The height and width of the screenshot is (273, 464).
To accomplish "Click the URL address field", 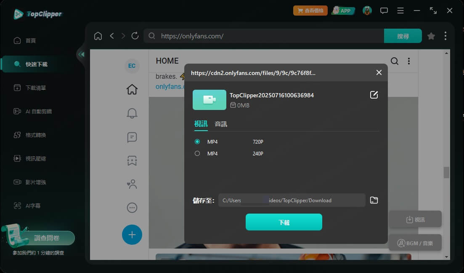I will 264,36.
